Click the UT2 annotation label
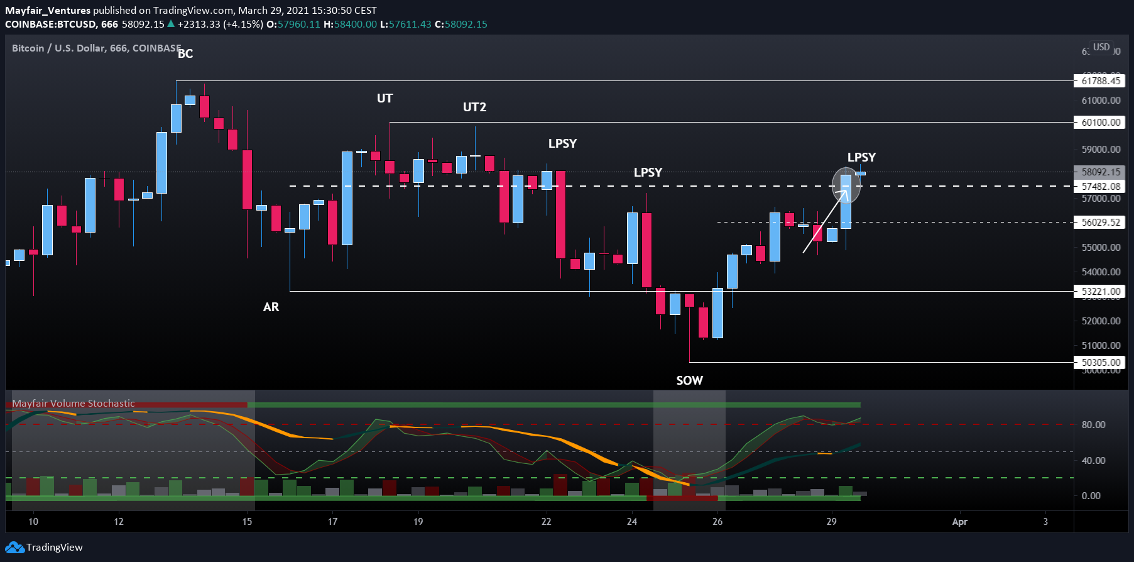Screen dimensions: 1134x562 point(474,107)
